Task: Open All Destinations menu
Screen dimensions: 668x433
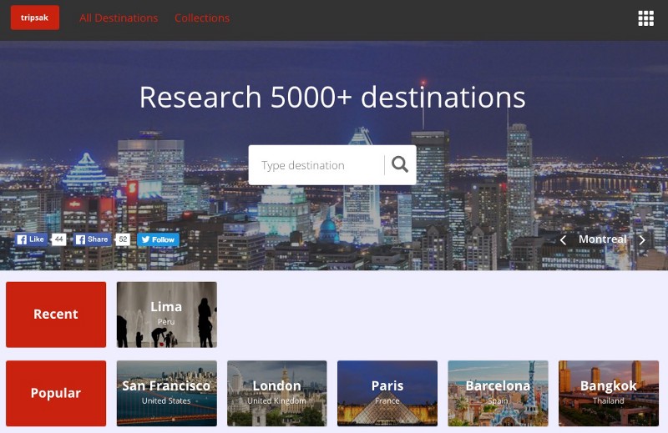Action: (x=119, y=18)
